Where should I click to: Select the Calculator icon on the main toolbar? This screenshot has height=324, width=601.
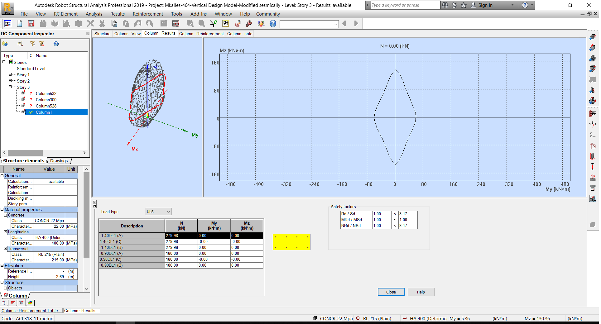pos(175,23)
